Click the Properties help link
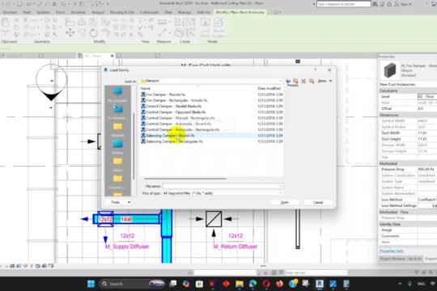437x291 pixels. coord(392,251)
